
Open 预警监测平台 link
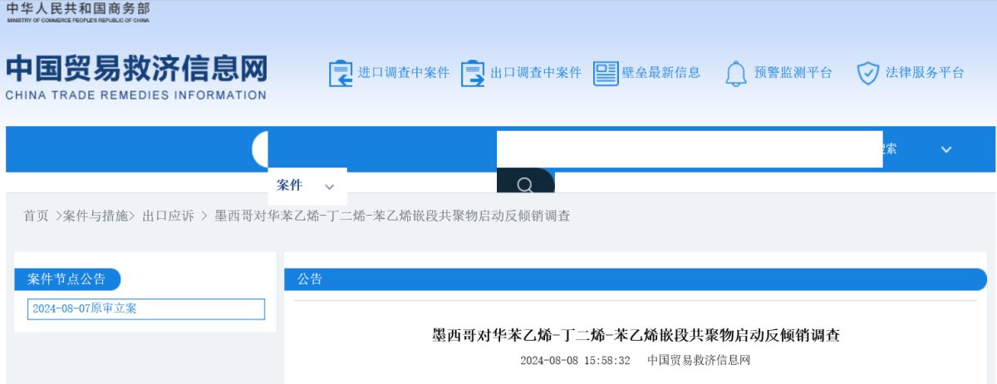tap(793, 73)
